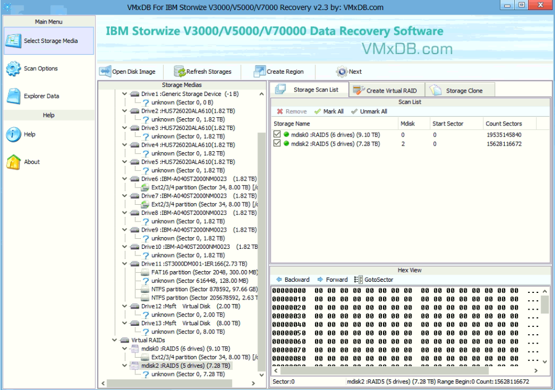Select the Drive1 Generic Storage Device disk icon
555x390 pixels.
click(x=135, y=94)
